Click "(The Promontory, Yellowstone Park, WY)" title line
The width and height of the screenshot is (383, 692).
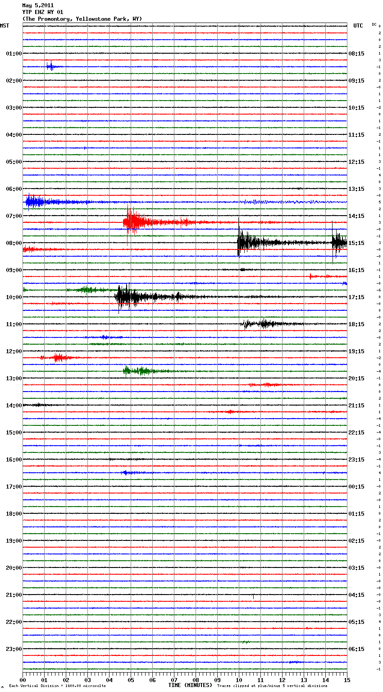tap(82, 19)
